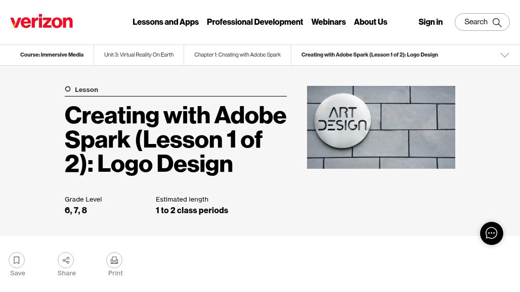
Task: Open Lessons and Apps menu
Action: tap(165, 22)
